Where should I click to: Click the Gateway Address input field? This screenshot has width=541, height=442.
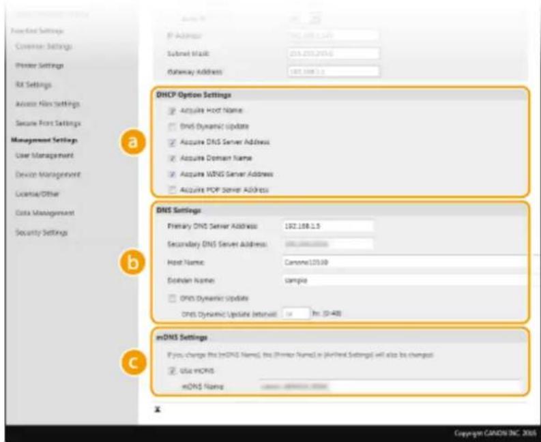334,72
